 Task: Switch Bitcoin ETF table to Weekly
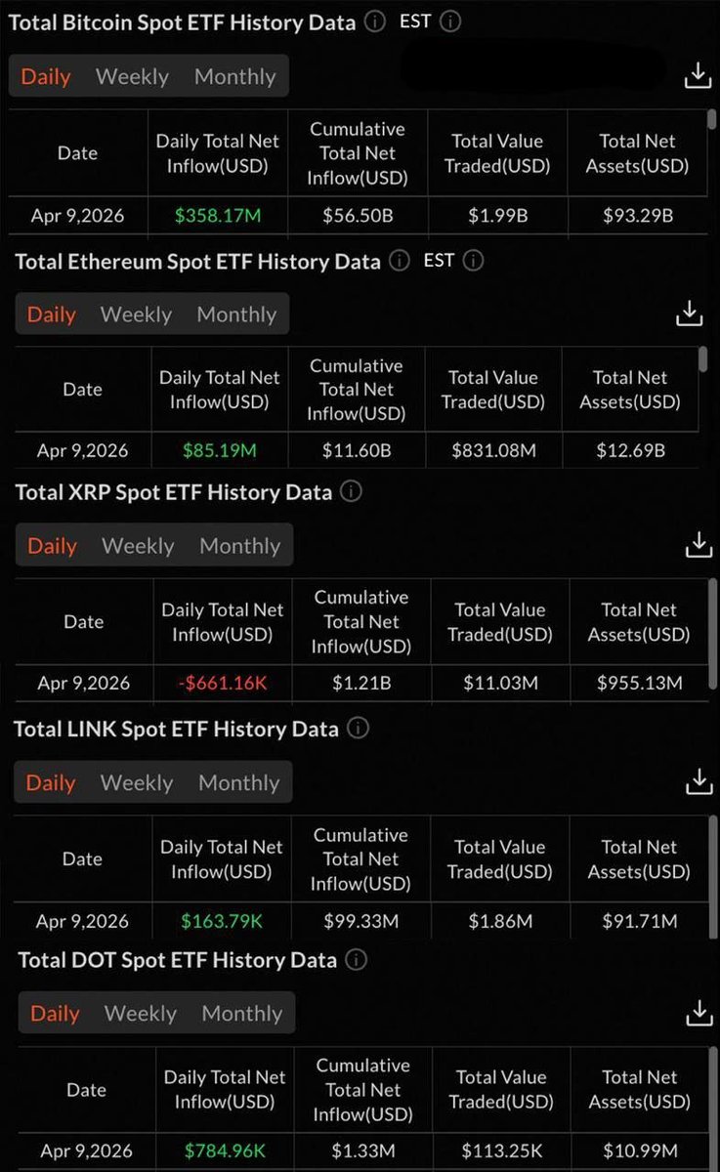tap(132, 76)
